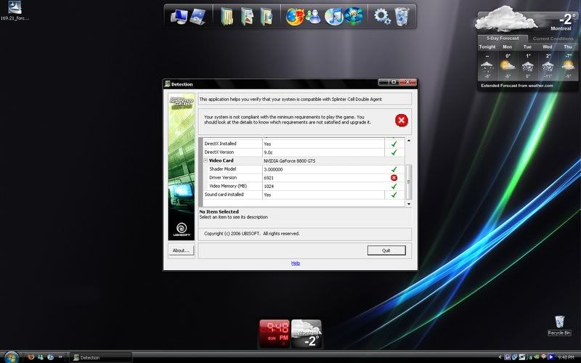Click the Detection window maximize button
Image resolution: width=581 pixels, height=363 pixels.
point(394,82)
